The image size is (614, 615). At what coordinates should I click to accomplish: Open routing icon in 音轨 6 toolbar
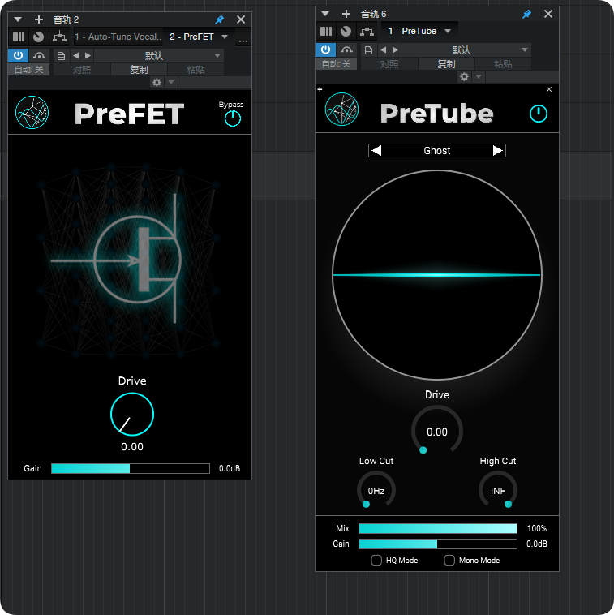[367, 31]
